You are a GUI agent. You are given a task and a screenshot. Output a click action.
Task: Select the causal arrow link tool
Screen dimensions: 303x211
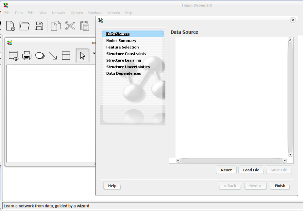(53, 55)
